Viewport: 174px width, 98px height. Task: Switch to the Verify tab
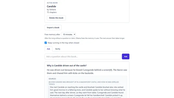[x=58, y=49]
